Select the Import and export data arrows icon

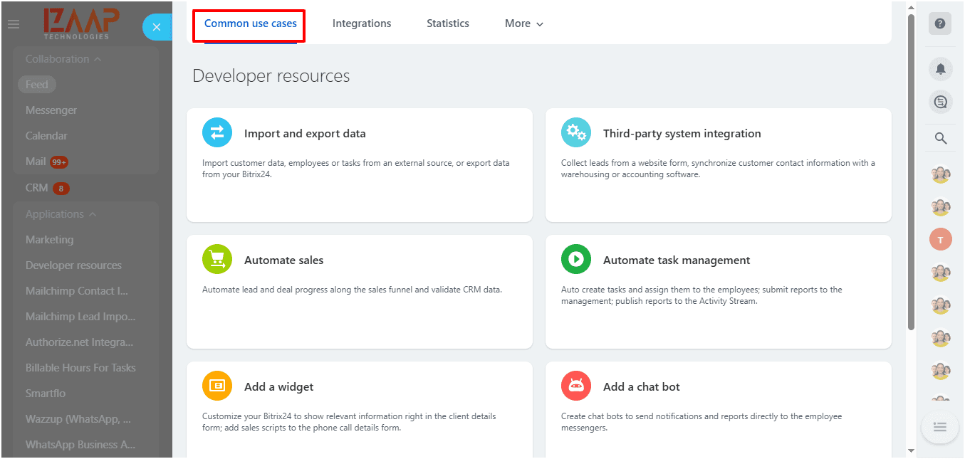217,132
